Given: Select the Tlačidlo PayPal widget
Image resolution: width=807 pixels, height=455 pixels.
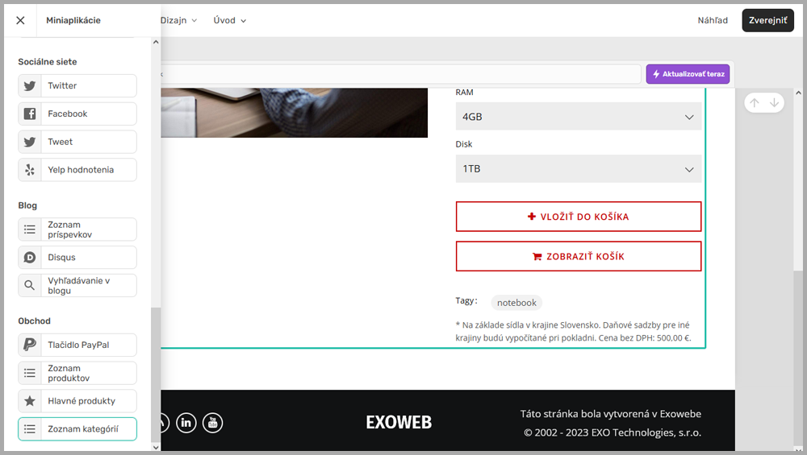Looking at the screenshot, I should pos(77,345).
